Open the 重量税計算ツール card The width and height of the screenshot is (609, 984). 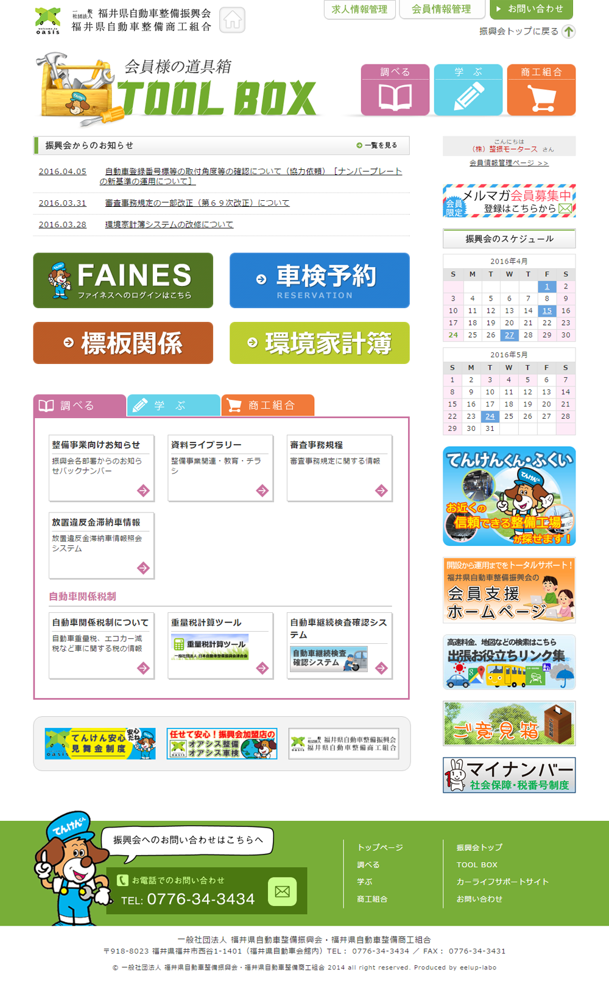click(220, 645)
